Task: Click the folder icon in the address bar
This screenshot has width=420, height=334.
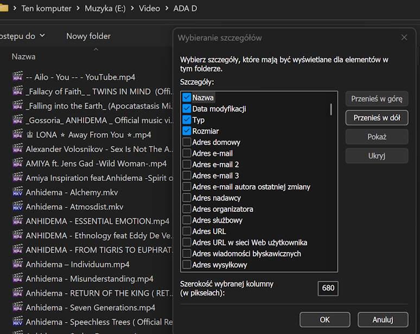Action: tap(4, 9)
